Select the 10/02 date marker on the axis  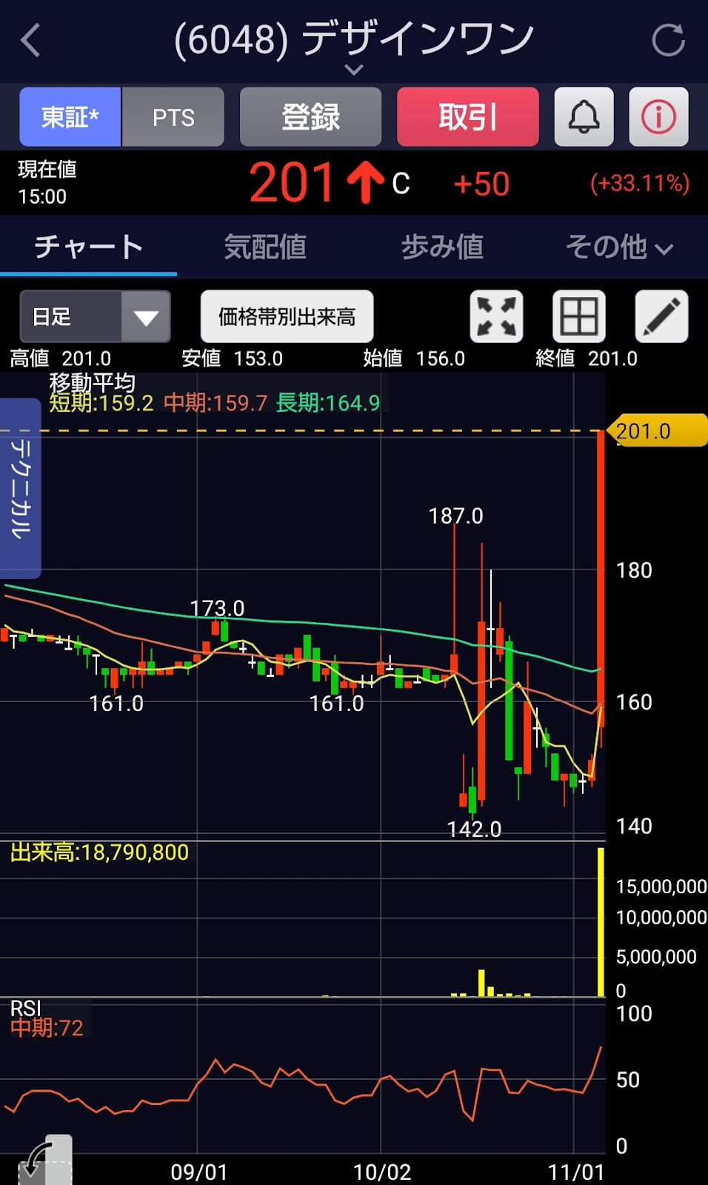click(381, 1172)
